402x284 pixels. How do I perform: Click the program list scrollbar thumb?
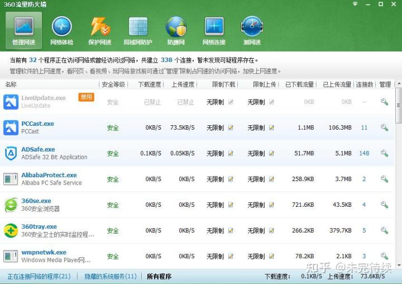(399, 105)
